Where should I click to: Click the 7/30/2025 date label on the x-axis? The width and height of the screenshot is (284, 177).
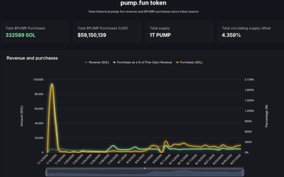pos(113,159)
